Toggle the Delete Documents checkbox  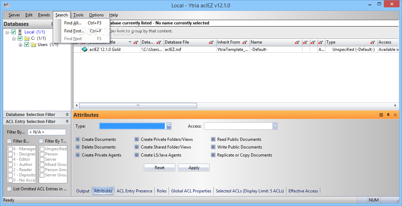(x=78, y=147)
